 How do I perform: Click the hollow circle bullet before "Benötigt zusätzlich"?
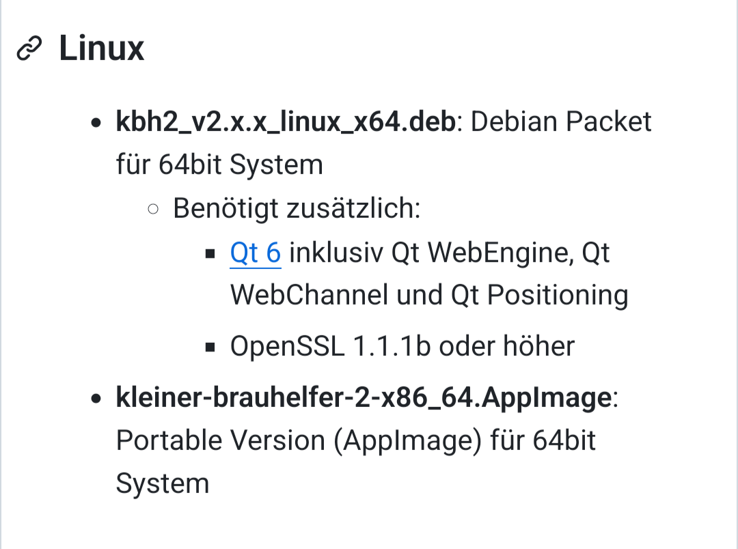[x=154, y=209]
